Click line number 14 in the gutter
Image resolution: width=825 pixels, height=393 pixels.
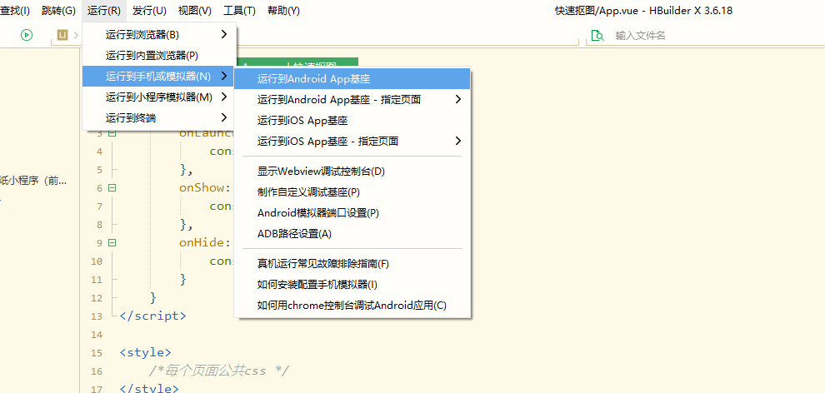pos(97,335)
